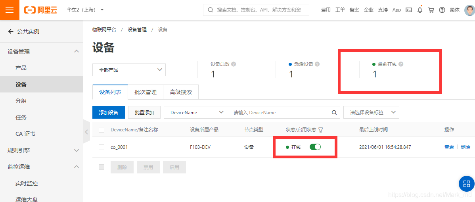Open 企业 in the top navigation
This screenshot has height=202, width=475.
(x=369, y=10)
